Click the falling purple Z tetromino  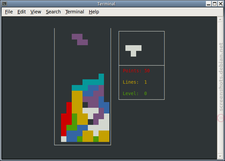tap(80, 39)
